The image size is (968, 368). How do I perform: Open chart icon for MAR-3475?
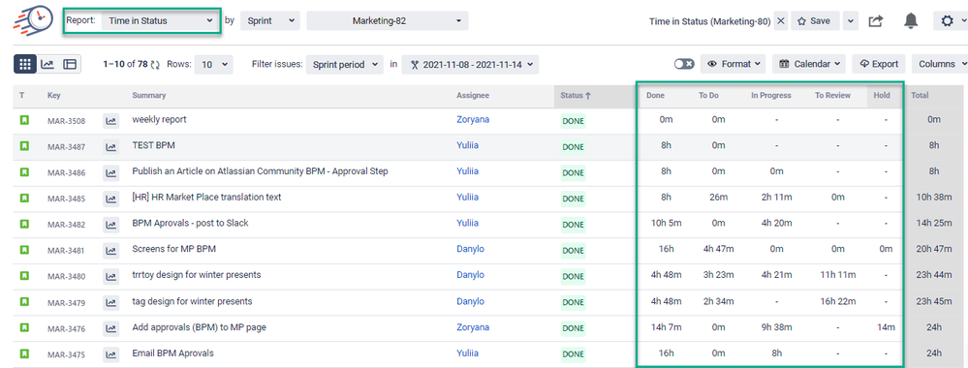111,354
